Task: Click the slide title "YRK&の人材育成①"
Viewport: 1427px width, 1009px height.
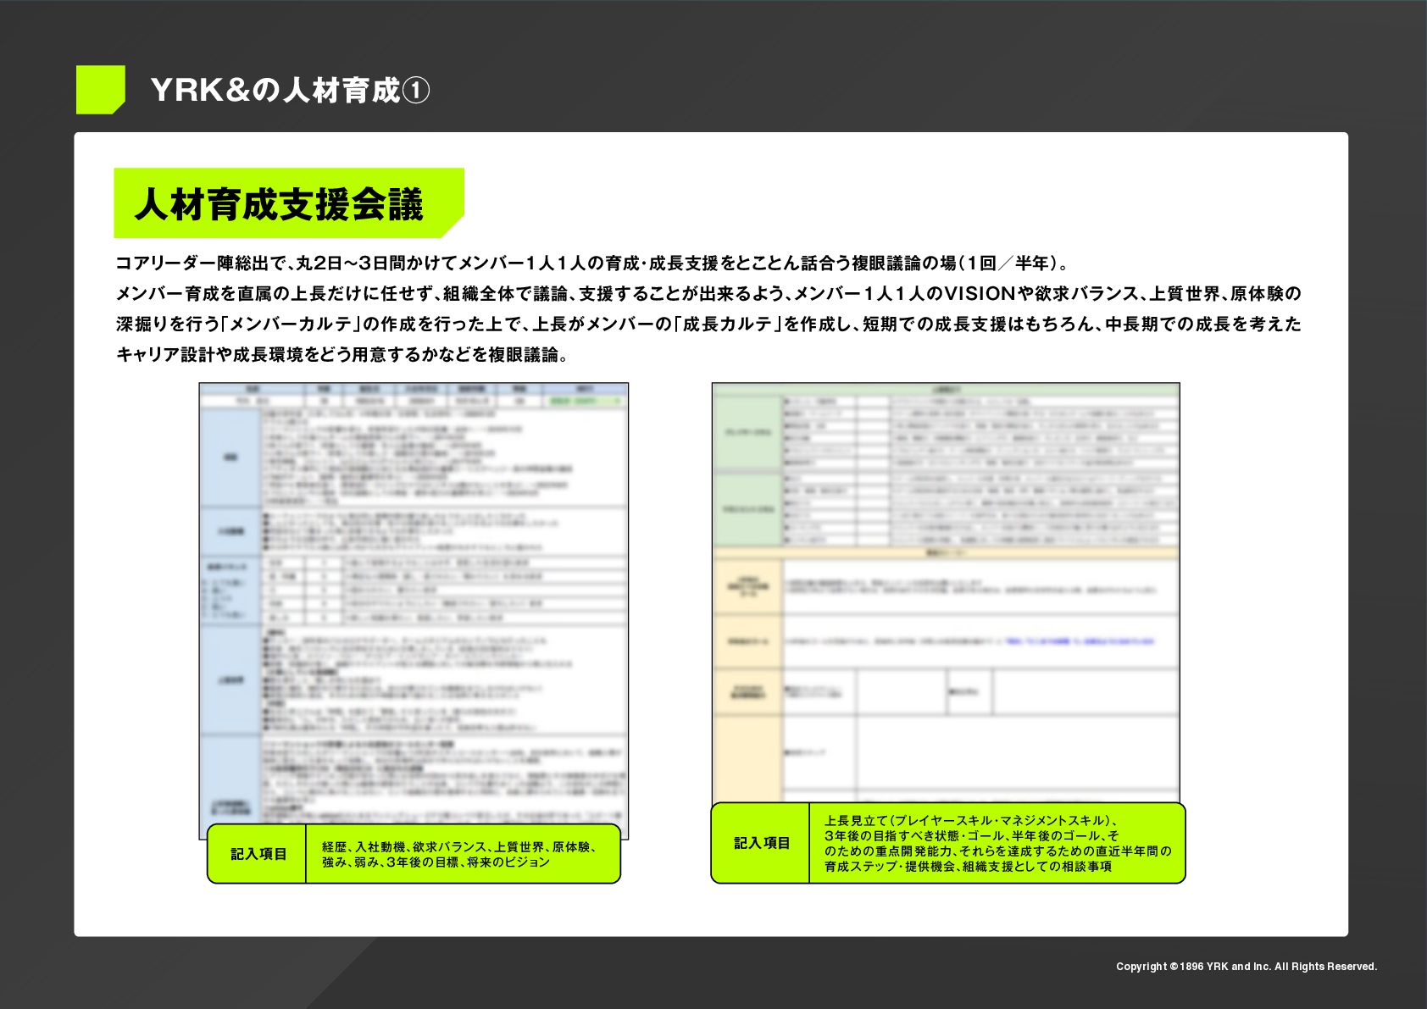Action: tap(290, 90)
